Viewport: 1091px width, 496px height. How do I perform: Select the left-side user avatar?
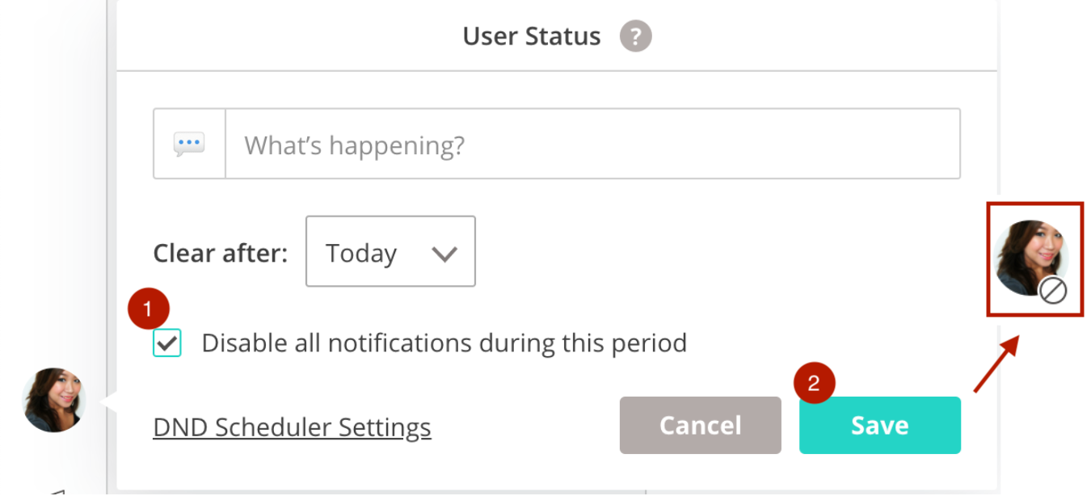pyautogui.click(x=53, y=400)
